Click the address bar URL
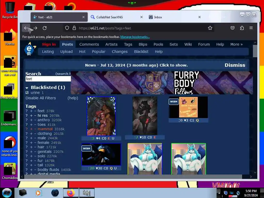 click(105, 28)
